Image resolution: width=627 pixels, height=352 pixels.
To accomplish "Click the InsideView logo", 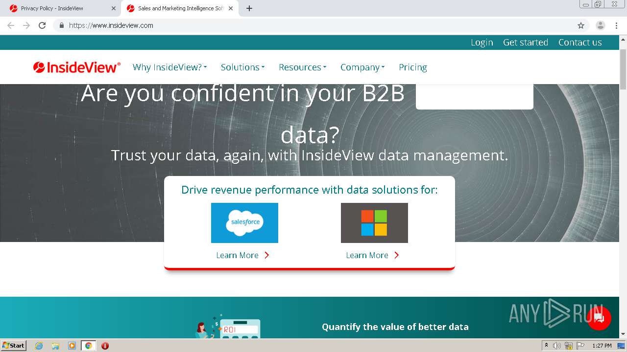I will point(77,67).
